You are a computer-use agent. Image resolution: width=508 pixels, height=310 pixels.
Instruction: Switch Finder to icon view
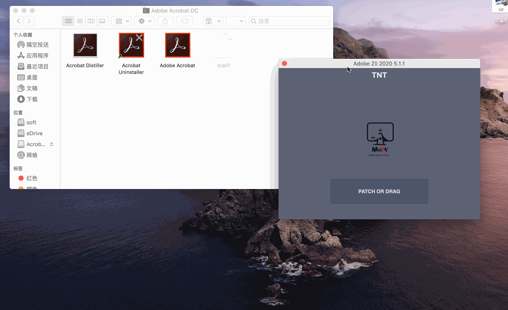point(68,21)
